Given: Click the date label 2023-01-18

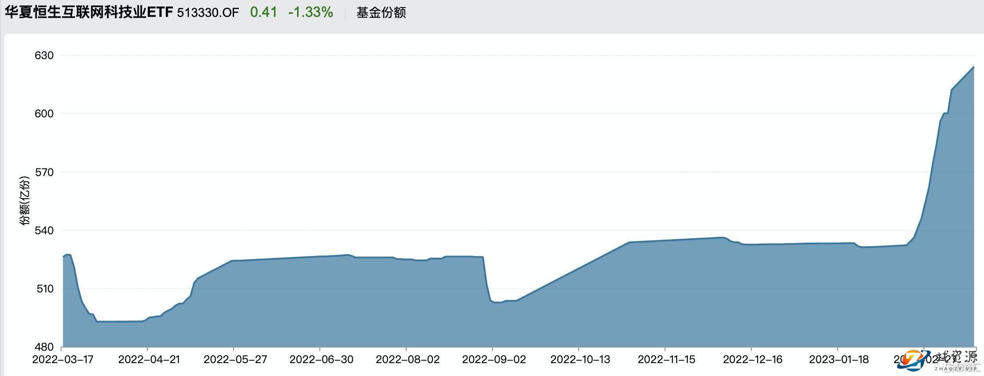Looking at the screenshot, I should 839,360.
